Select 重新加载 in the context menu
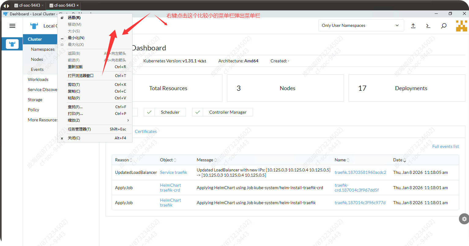469x246 pixels. tap(95, 67)
